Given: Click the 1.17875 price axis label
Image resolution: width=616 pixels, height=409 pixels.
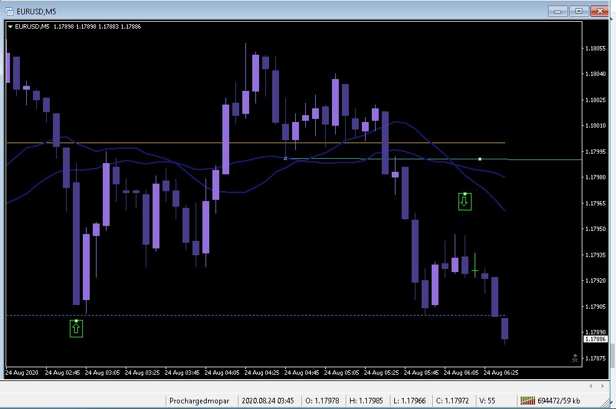Looking at the screenshot, I should [x=595, y=359].
